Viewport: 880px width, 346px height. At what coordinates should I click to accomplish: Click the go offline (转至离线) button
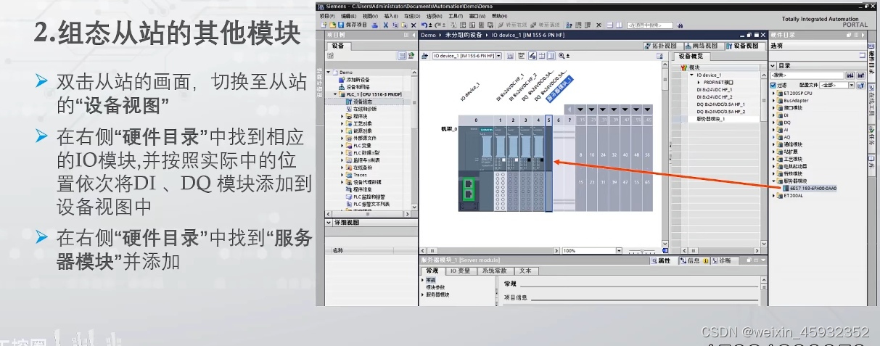coord(546,25)
